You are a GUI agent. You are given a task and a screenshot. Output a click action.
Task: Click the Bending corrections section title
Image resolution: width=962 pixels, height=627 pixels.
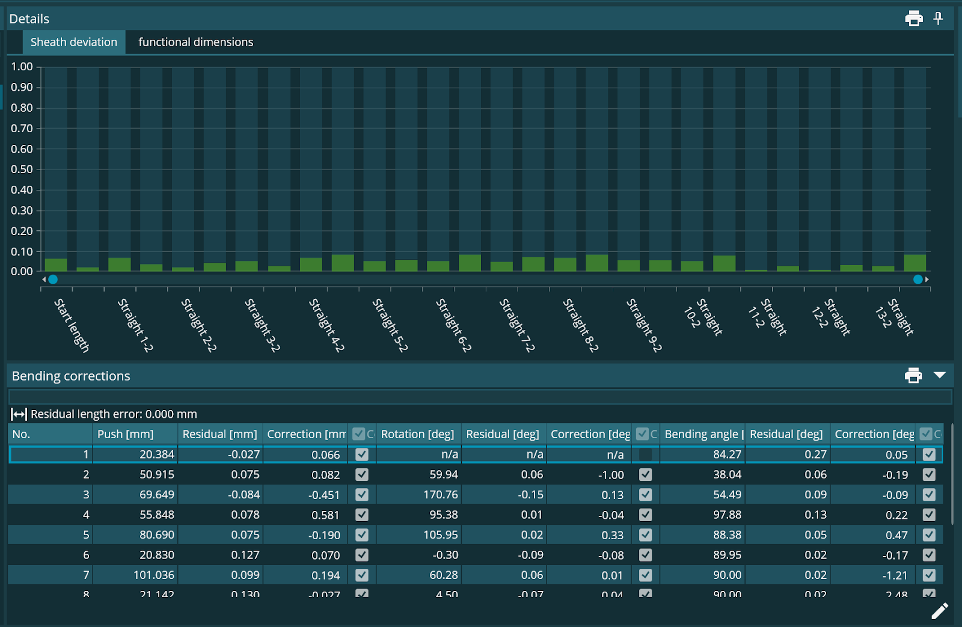(71, 376)
